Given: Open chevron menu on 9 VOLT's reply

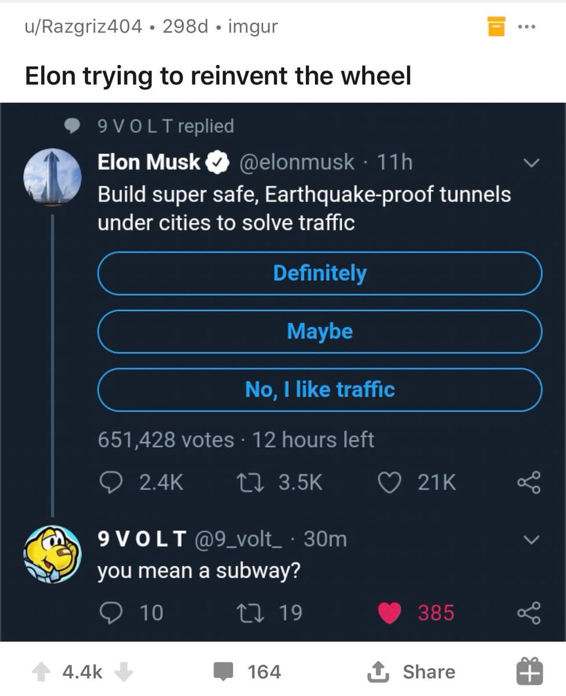Looking at the screenshot, I should (x=529, y=540).
